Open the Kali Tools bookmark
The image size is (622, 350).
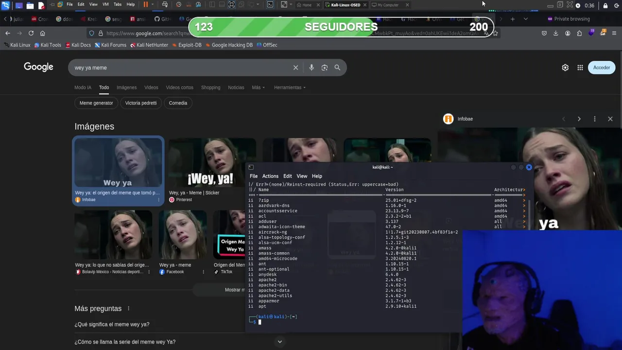coord(47,45)
